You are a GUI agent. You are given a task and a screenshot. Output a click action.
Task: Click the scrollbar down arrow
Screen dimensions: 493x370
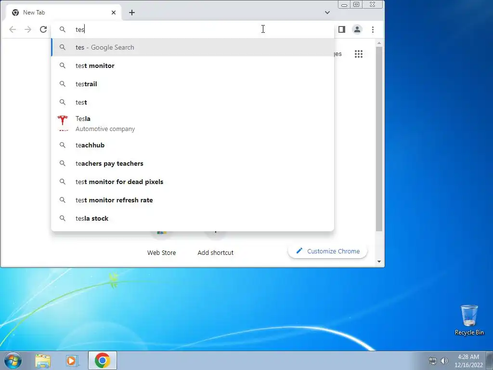coord(379,262)
